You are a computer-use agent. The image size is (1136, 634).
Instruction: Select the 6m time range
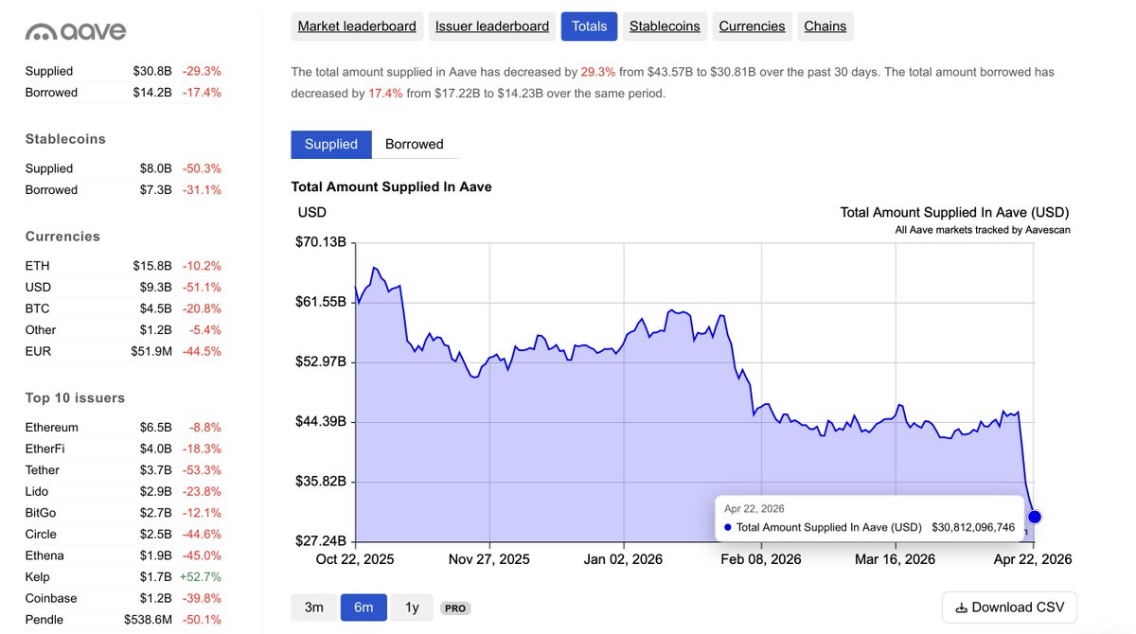(x=364, y=608)
